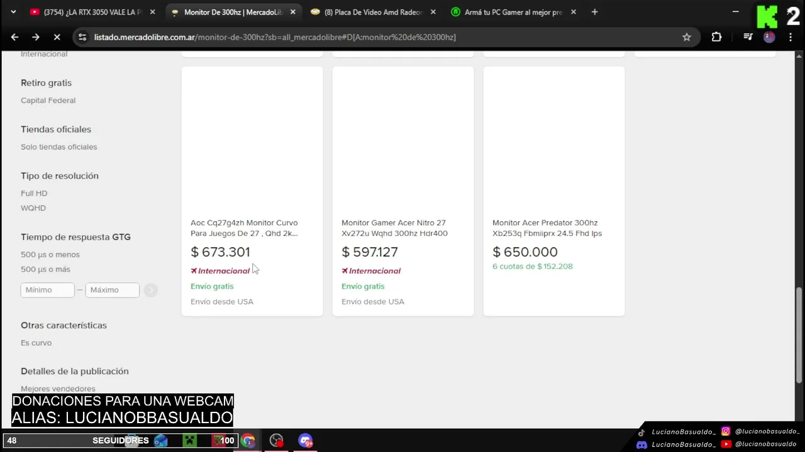This screenshot has height=452, width=805.
Task: Open Chrome from the taskbar
Action: pos(248,441)
